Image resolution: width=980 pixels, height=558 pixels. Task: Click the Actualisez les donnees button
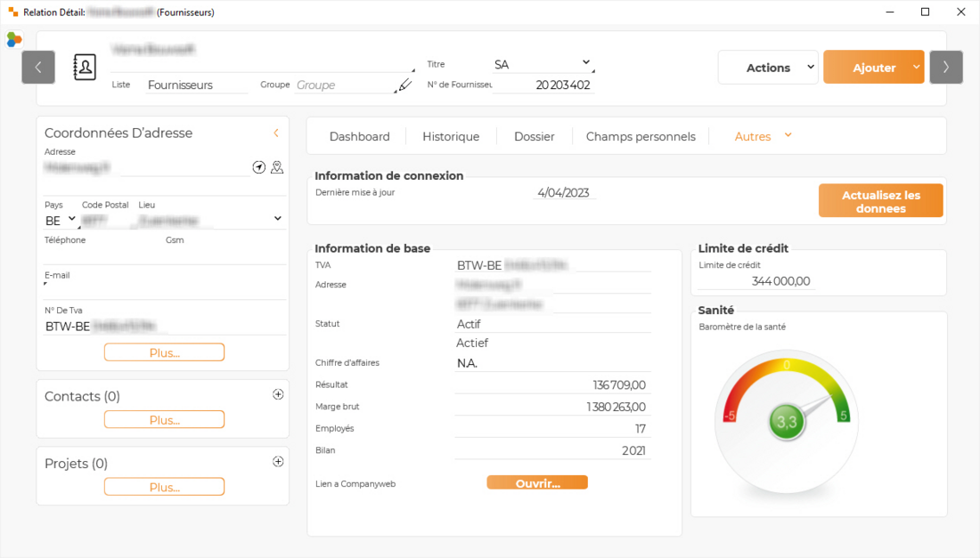[x=880, y=201]
